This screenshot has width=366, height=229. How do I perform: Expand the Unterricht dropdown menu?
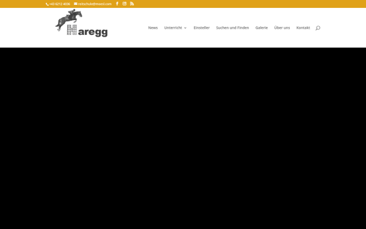click(175, 27)
